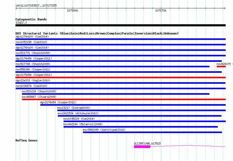Open the dgv1274n100 (Coe2014) variant label

pos(31,37)
